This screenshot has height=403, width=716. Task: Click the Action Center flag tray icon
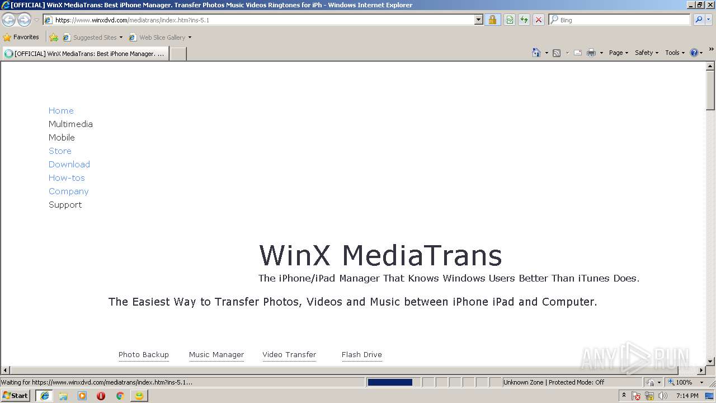(636, 396)
